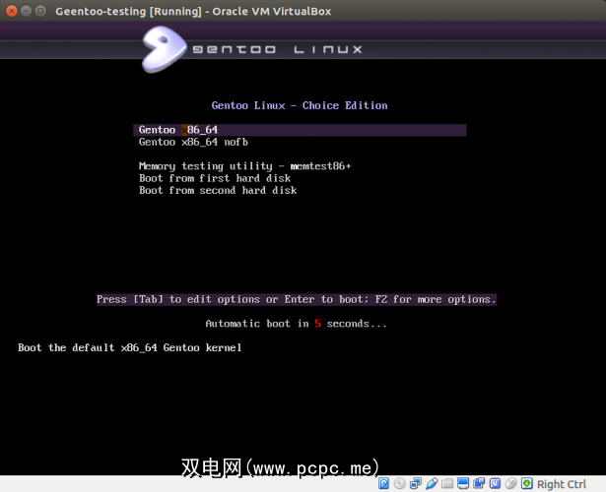Select the Gentoo x86_64 nofb boot entry
The height and width of the screenshot is (492, 606).
pos(193,142)
